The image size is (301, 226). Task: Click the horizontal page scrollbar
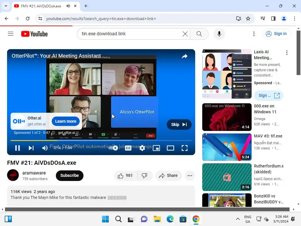point(147,209)
